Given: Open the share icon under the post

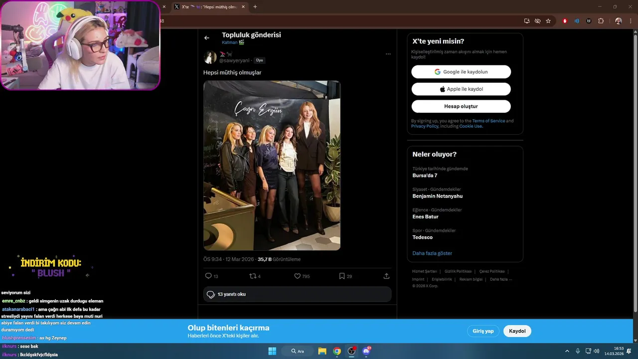Looking at the screenshot, I should (386, 276).
